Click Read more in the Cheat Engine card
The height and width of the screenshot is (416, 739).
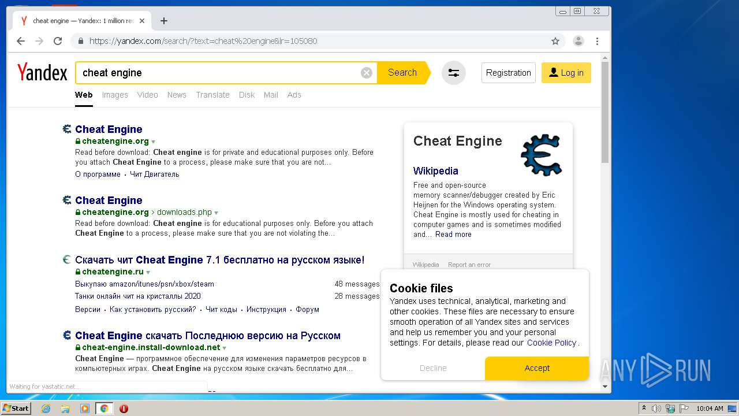[x=453, y=234]
